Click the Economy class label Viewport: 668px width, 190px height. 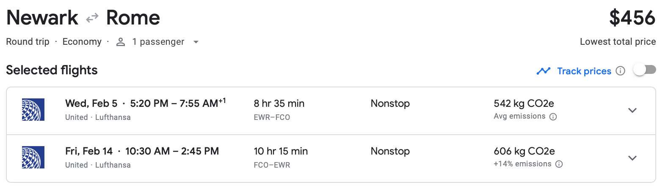point(82,42)
